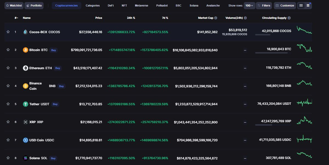Sort table by Volume(24h) column
The image size is (329, 165).
[234, 18]
